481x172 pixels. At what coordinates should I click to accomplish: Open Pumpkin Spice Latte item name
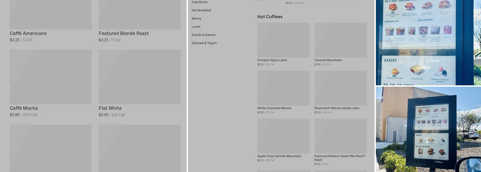pyautogui.click(x=272, y=60)
